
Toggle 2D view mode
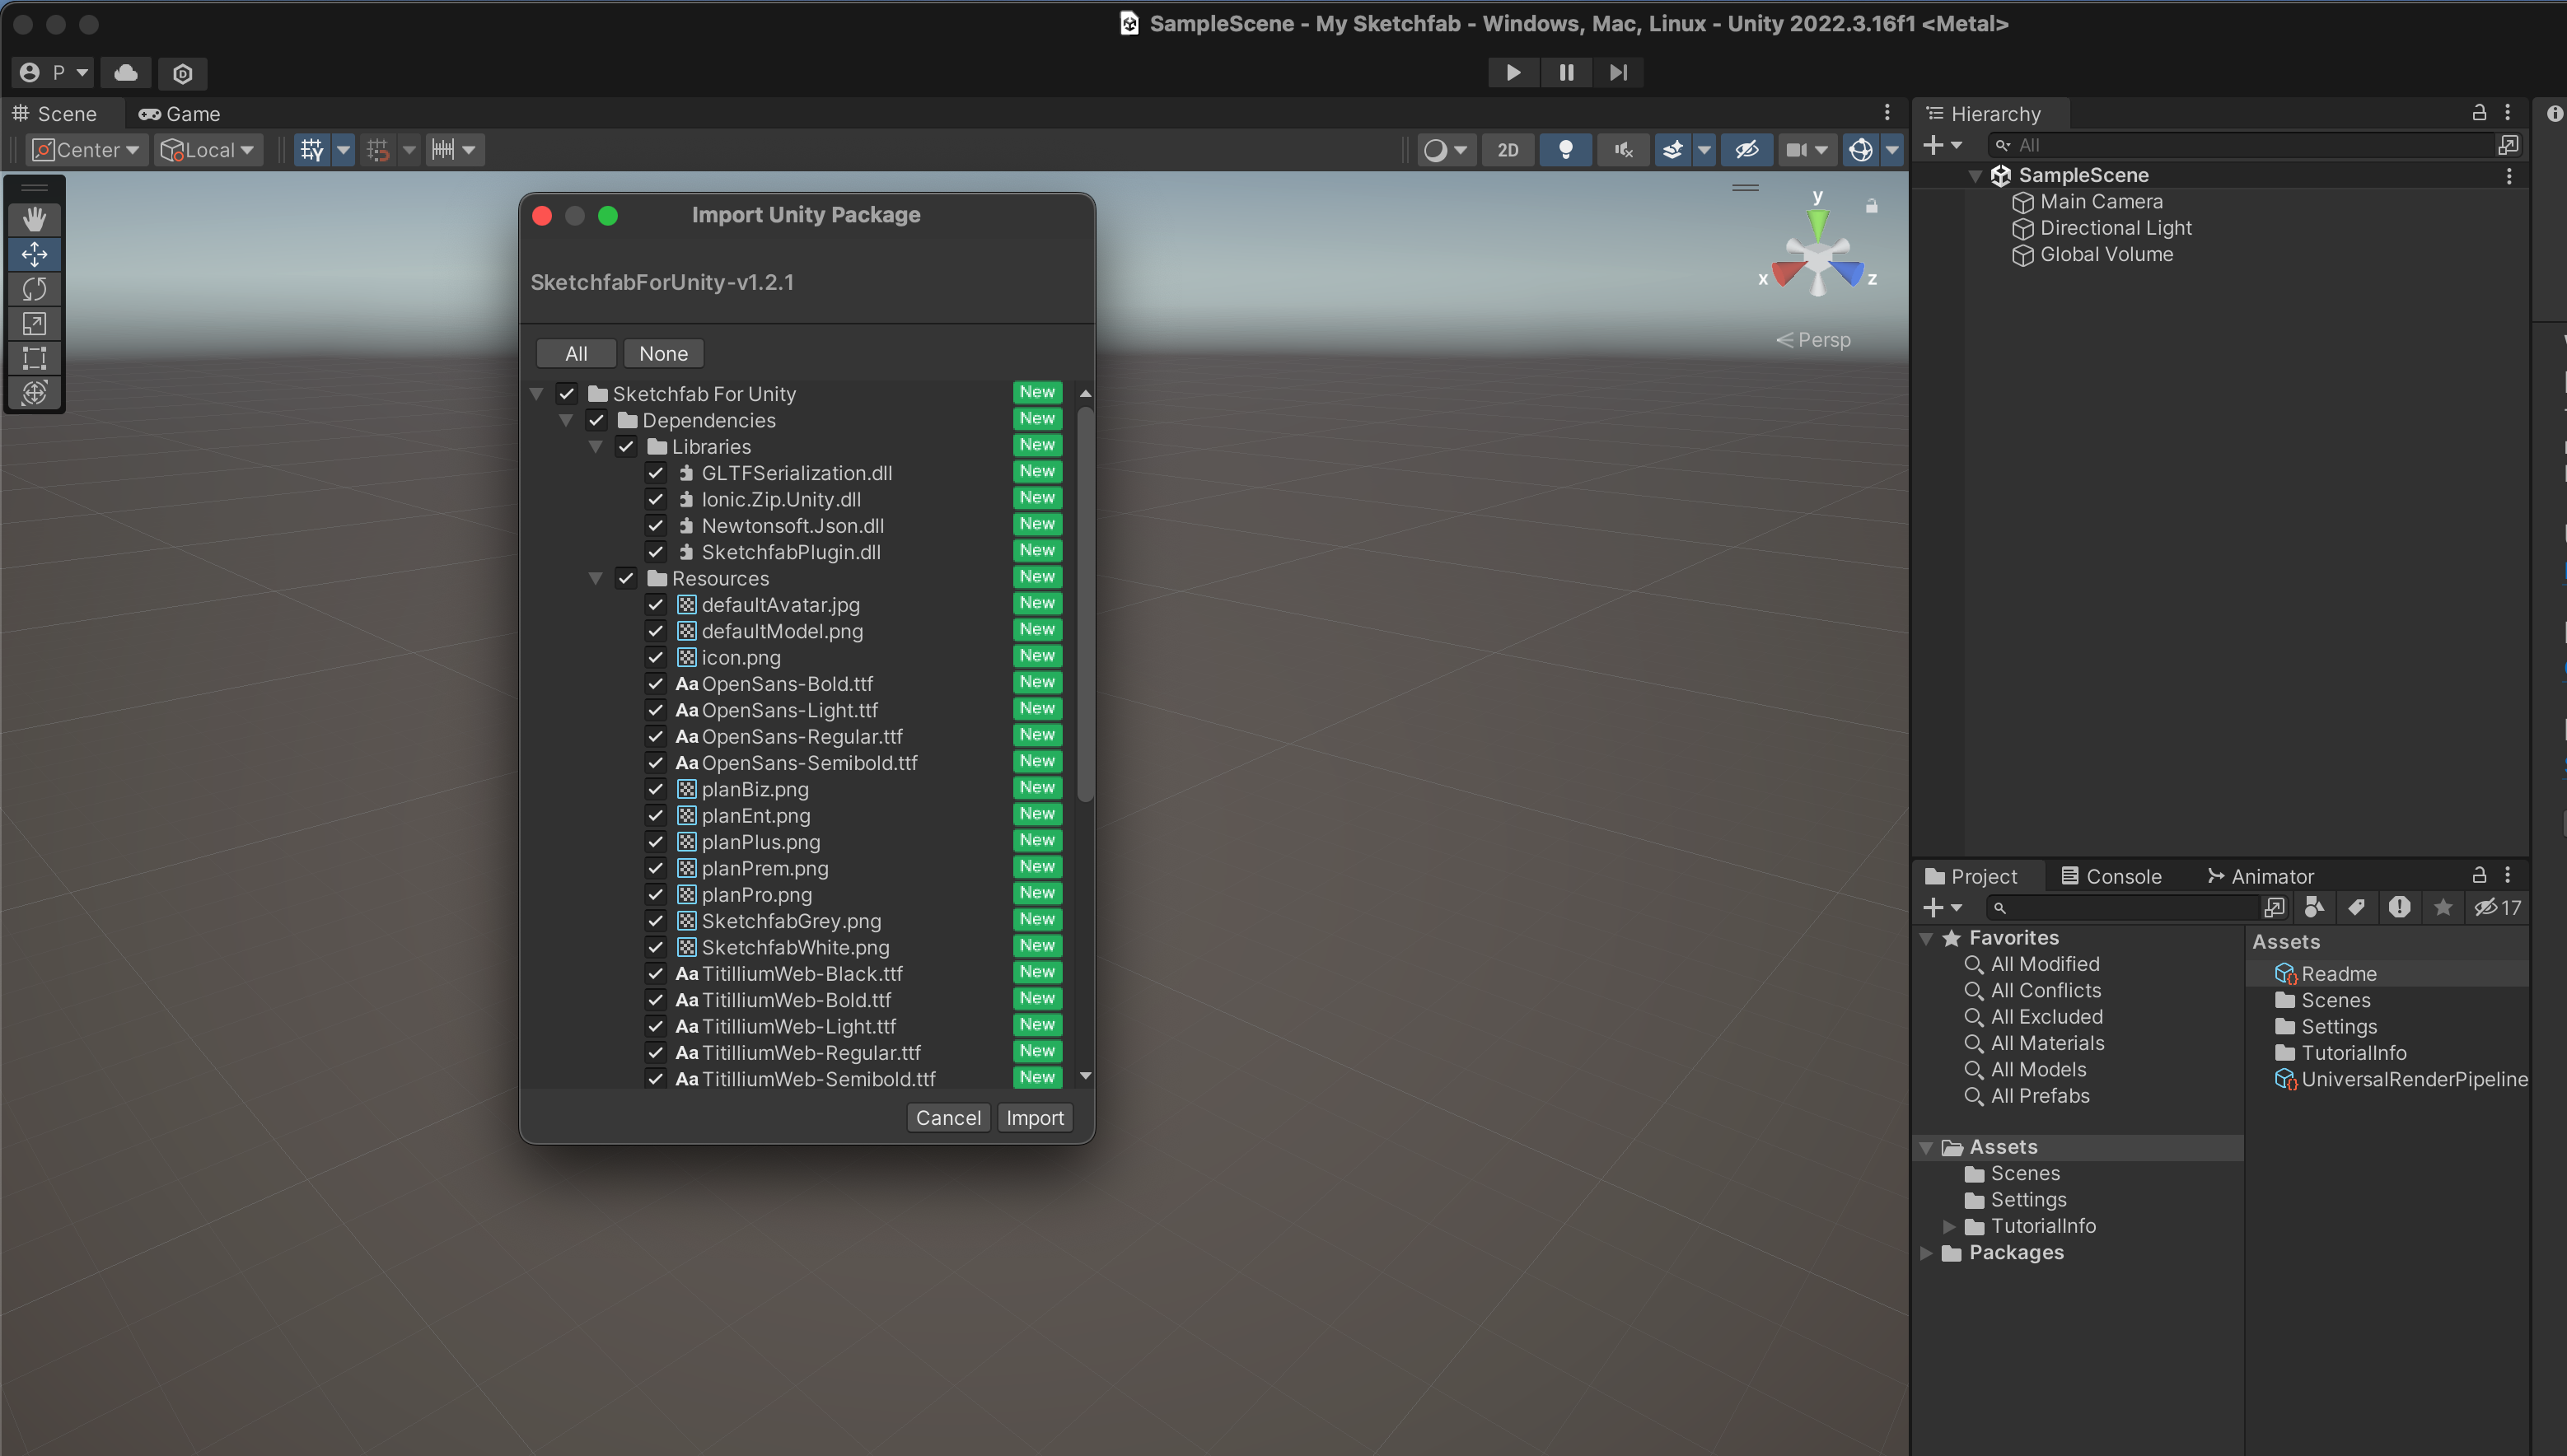pos(1508,150)
